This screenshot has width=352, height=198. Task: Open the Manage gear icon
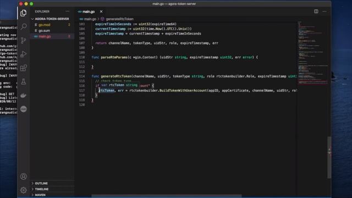coord(23,190)
